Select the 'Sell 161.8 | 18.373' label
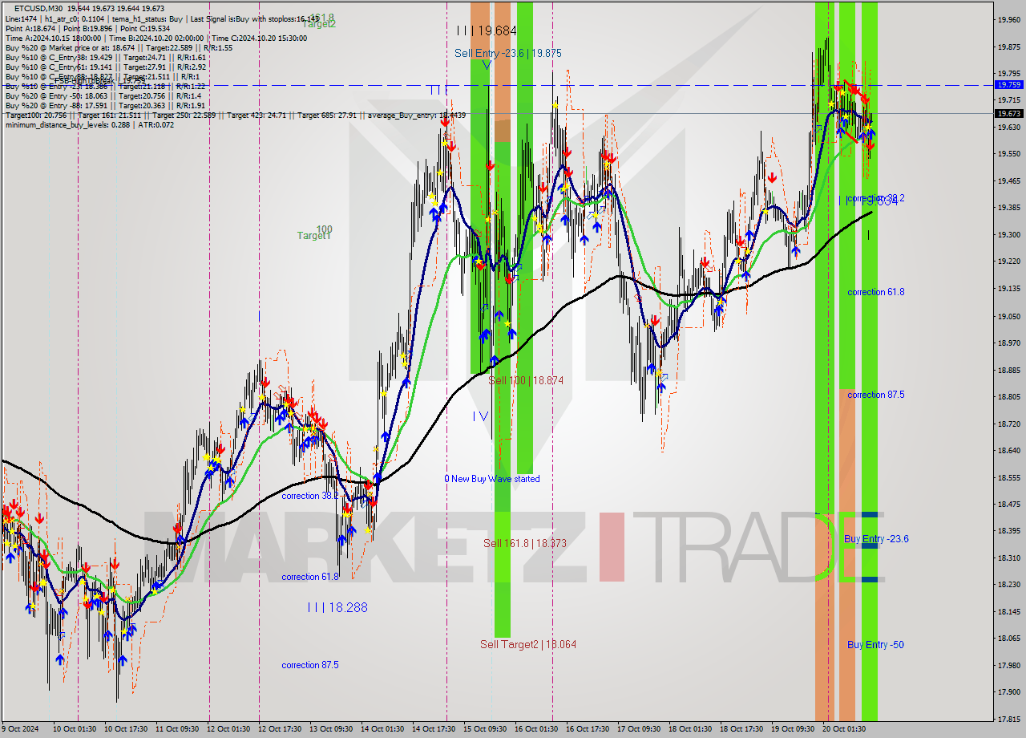This screenshot has width=1026, height=738. 525,543
